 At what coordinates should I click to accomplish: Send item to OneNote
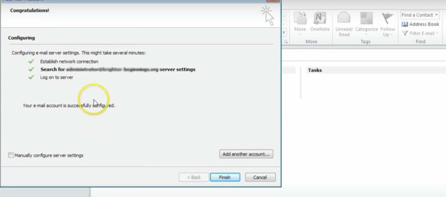320,18
